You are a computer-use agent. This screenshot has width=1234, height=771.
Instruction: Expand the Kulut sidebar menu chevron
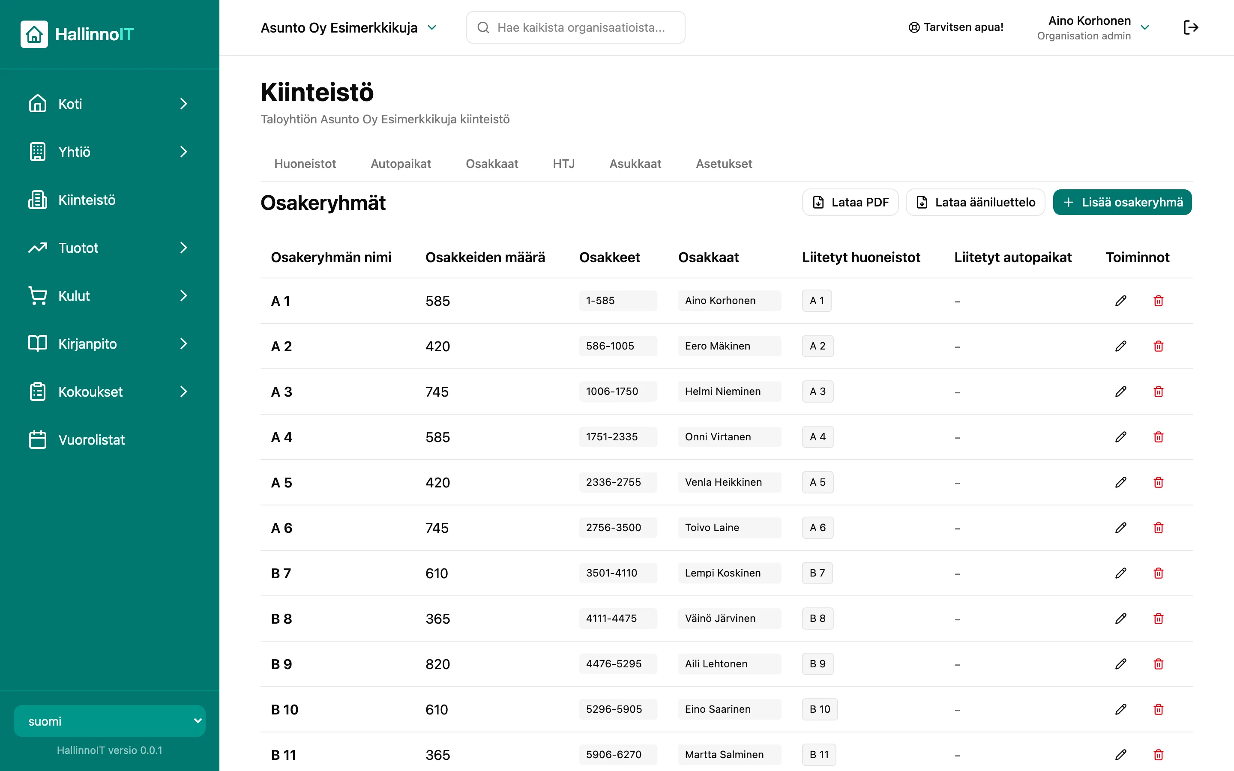click(183, 296)
